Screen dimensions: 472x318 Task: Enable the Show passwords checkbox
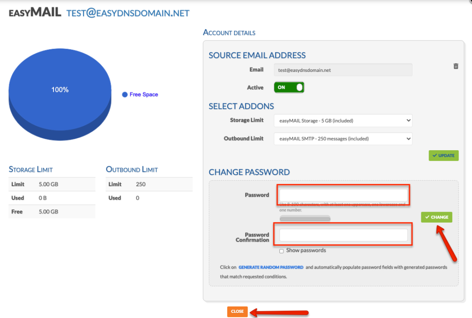coord(281,251)
